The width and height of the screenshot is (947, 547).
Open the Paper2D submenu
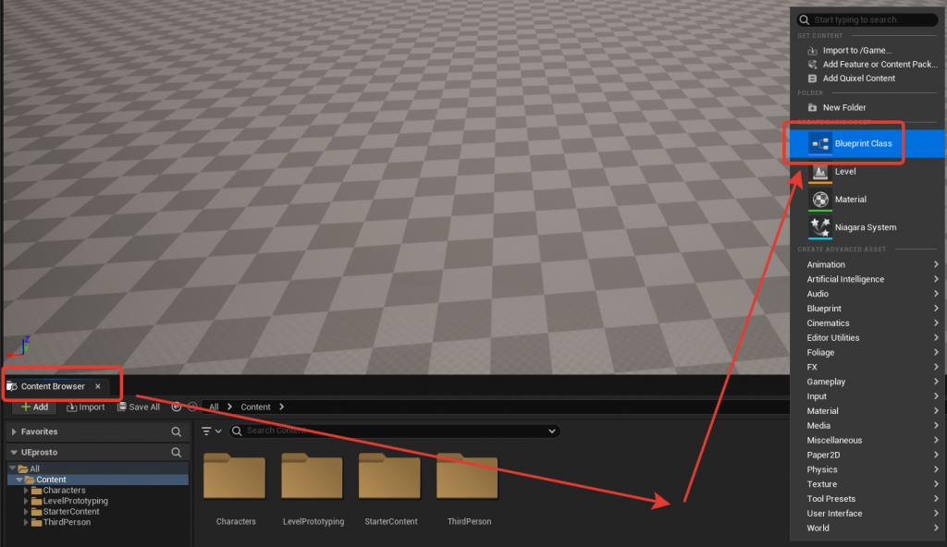tap(867, 456)
